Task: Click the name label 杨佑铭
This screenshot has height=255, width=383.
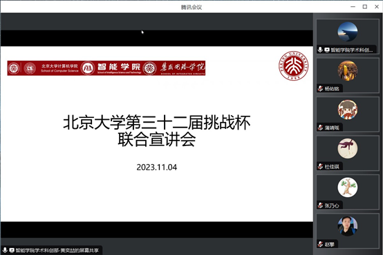Action: 332,89
